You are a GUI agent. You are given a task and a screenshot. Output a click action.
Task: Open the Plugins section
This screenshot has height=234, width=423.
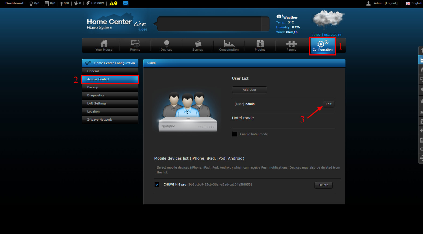[260, 46]
